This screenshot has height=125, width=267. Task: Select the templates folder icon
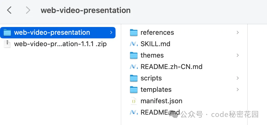tap(134, 89)
